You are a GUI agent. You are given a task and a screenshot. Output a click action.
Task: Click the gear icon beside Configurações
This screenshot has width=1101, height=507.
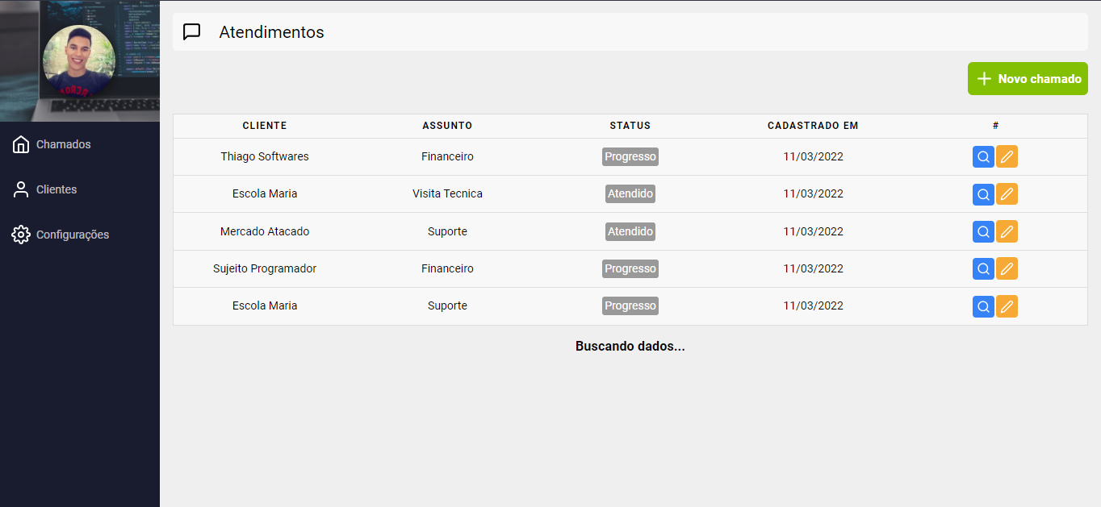(x=21, y=235)
